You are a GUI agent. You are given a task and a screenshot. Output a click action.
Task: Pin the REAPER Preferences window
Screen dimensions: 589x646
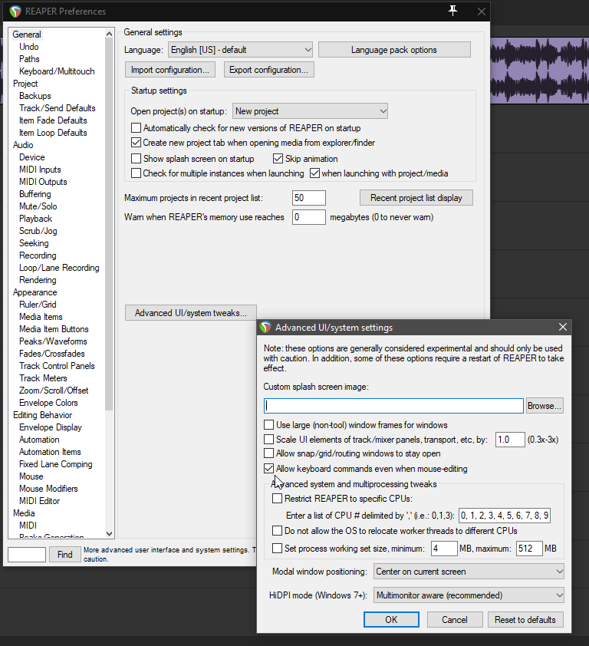pyautogui.click(x=452, y=11)
